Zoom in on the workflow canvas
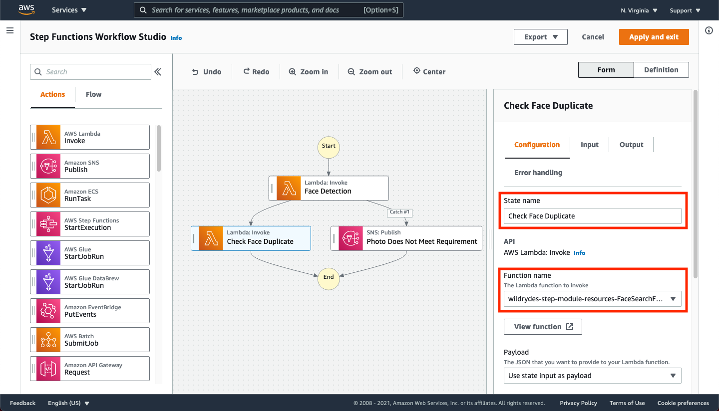 pyautogui.click(x=309, y=72)
